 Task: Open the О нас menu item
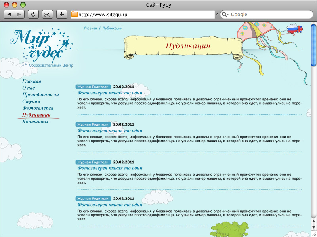click(29, 88)
